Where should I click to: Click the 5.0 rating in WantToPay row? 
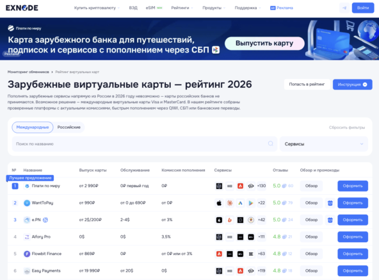(277, 203)
